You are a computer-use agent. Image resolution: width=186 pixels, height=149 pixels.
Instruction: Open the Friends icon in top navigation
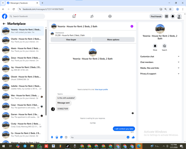[92, 16]
